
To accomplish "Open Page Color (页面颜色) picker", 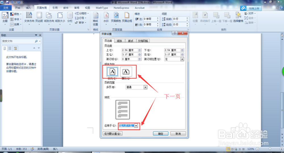I will (116, 18).
